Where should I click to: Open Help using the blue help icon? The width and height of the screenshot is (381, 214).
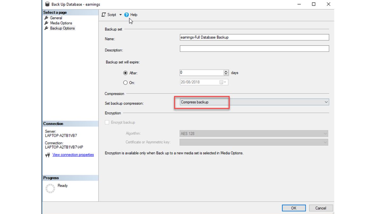point(126,15)
